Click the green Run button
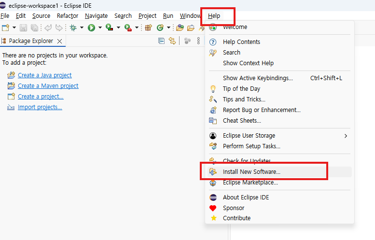This screenshot has height=240, width=375. (x=91, y=28)
